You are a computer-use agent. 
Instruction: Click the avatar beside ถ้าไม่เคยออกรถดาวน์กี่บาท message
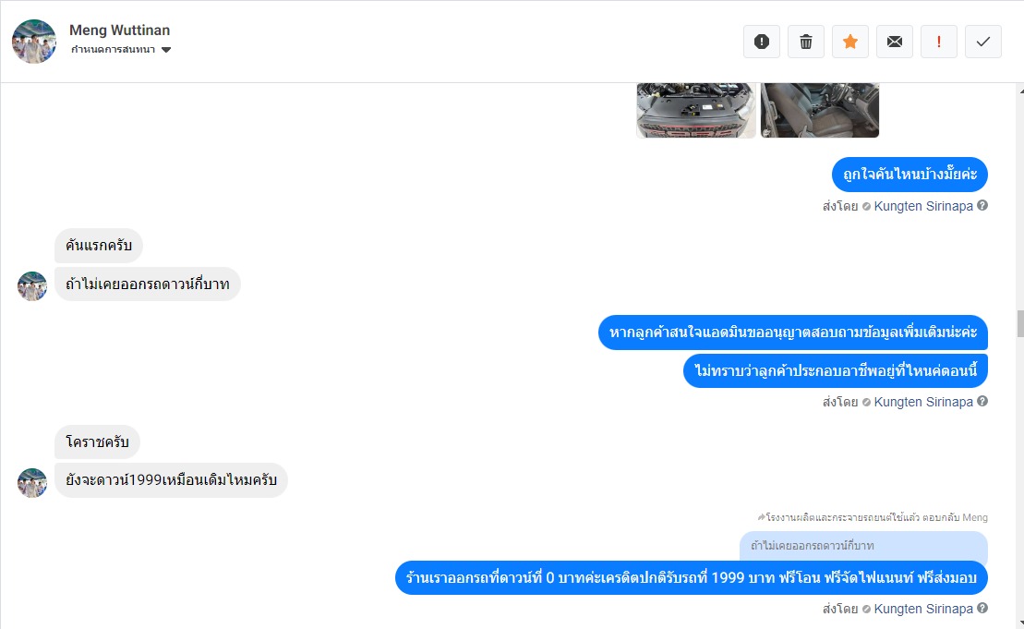(32, 286)
